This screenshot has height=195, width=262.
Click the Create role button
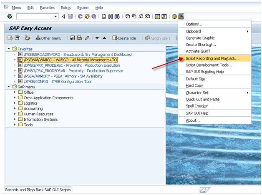click(x=124, y=38)
